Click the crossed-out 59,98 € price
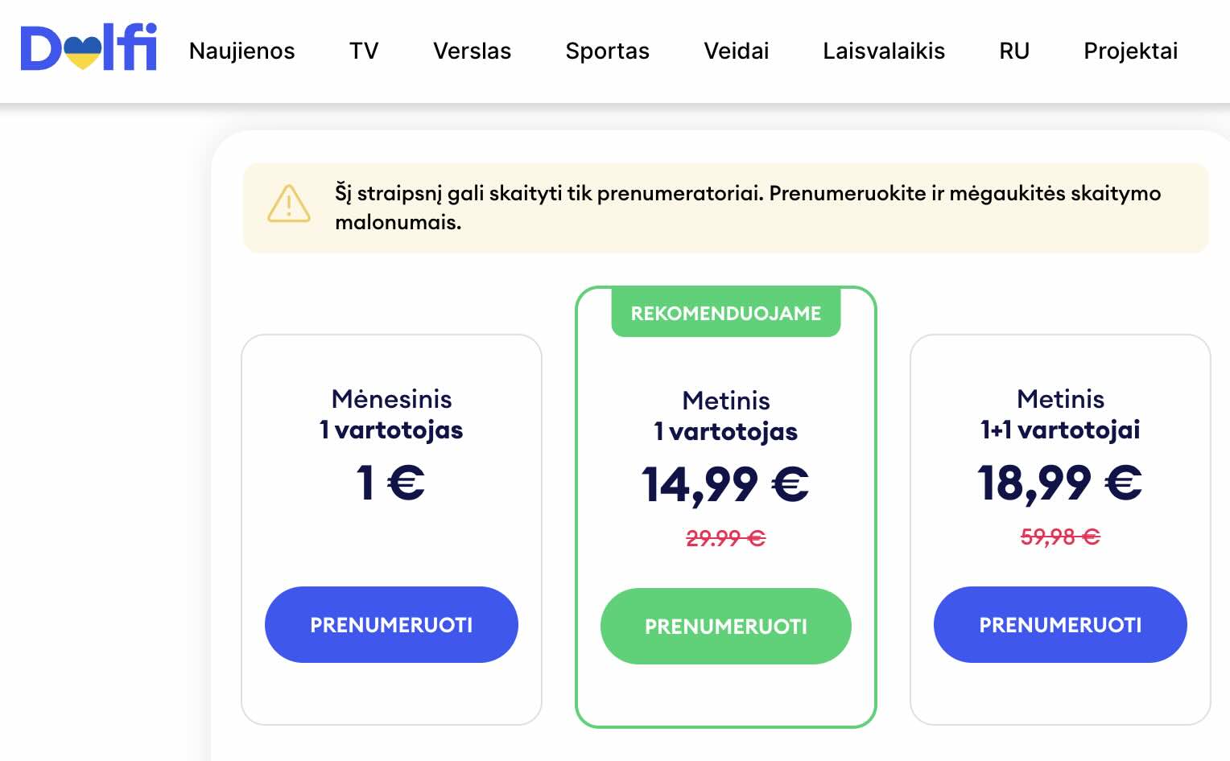Image resolution: width=1230 pixels, height=761 pixels. pyautogui.click(x=1059, y=536)
